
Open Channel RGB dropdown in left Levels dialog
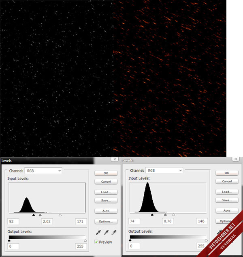coord(43,171)
